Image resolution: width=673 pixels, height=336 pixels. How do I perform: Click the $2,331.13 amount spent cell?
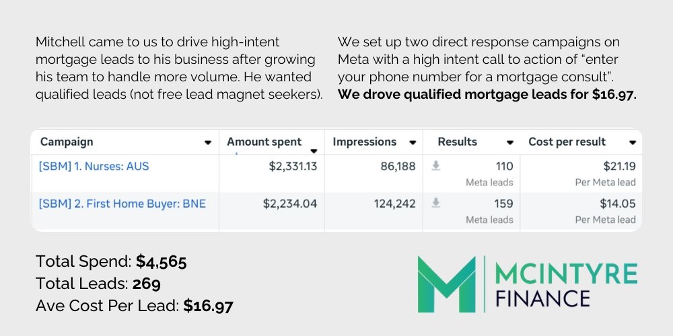point(293,166)
